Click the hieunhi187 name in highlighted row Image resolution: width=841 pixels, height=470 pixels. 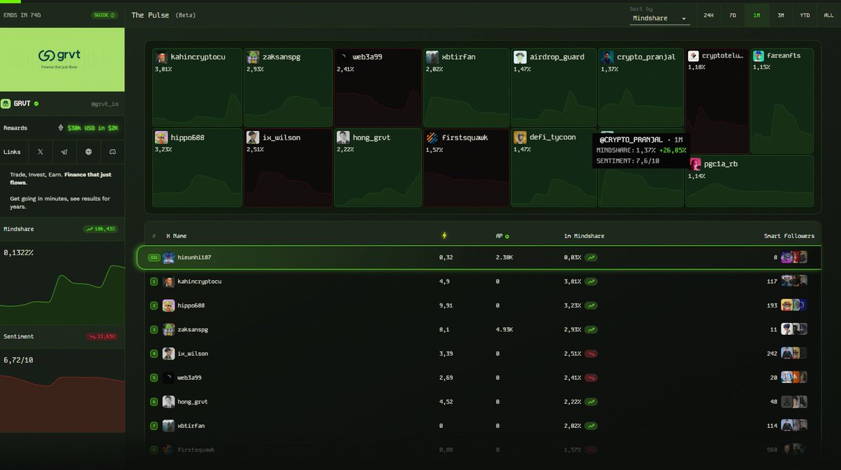pos(194,258)
